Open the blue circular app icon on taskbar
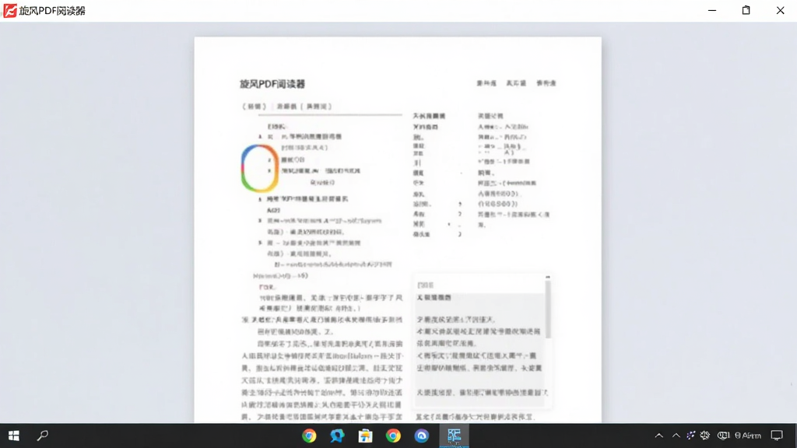Viewport: 797px width, 448px height. pos(421,436)
